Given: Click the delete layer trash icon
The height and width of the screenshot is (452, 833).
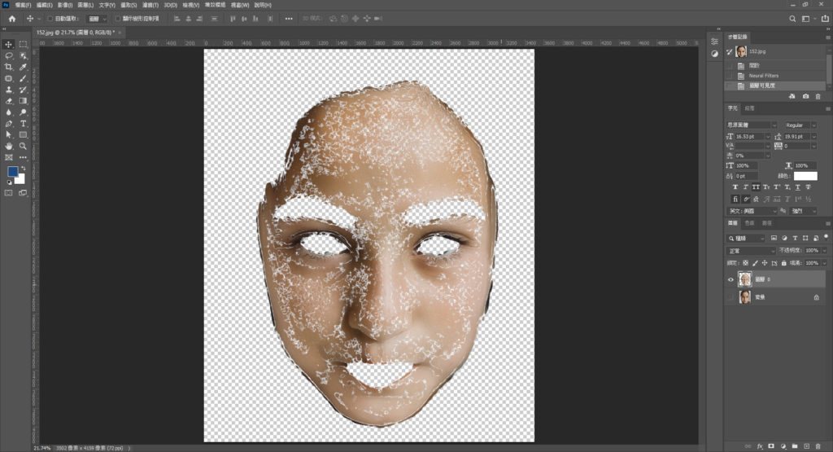Looking at the screenshot, I should click(x=819, y=446).
